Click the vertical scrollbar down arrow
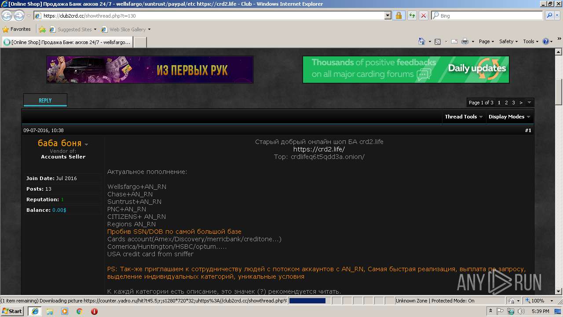Image resolution: width=563 pixels, height=317 pixels. point(559,291)
